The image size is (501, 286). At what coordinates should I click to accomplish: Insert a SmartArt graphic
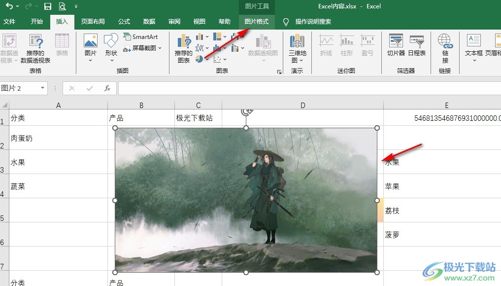point(141,37)
